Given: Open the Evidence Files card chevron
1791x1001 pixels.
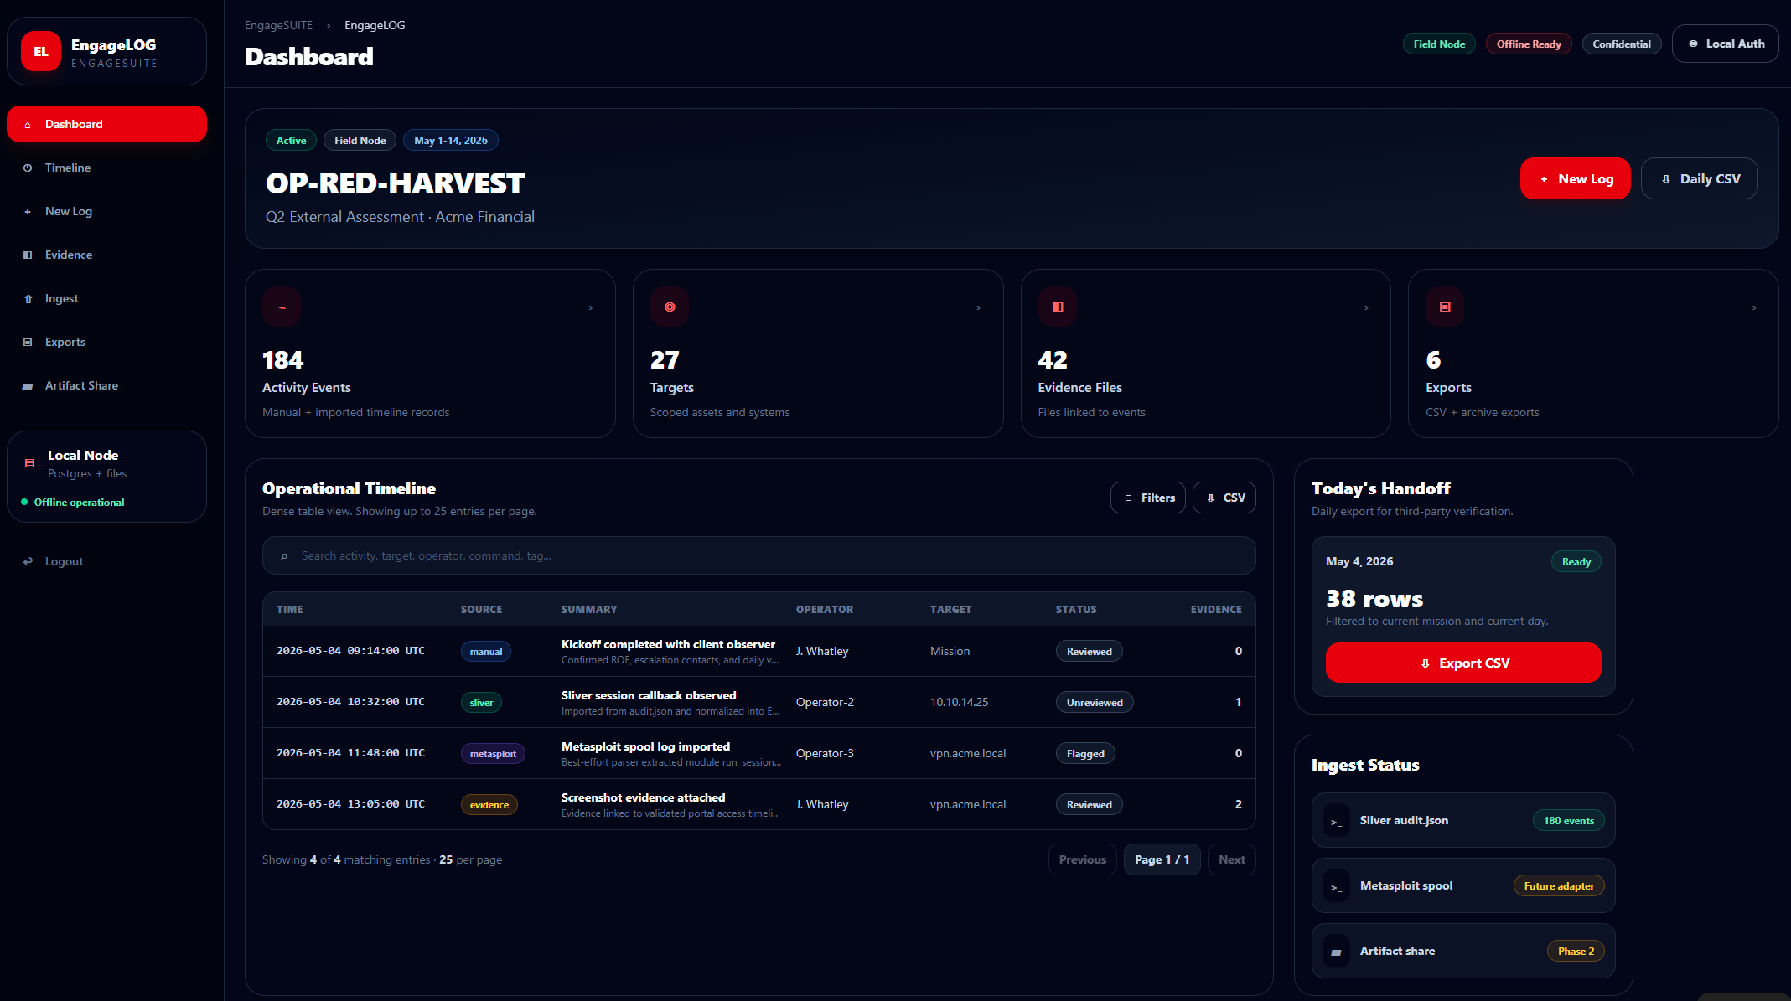Looking at the screenshot, I should click(1367, 307).
